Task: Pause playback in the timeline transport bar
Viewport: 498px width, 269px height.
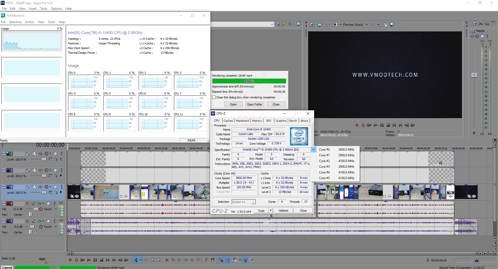Action: tap(95, 260)
